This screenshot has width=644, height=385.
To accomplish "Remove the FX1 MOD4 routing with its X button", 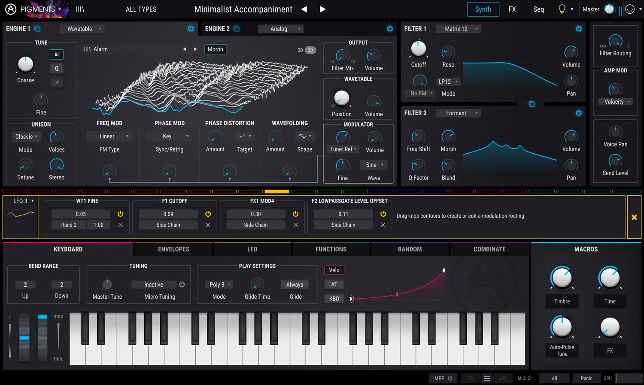I will [295, 224].
